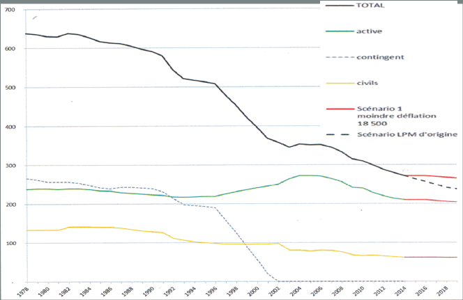Click x-axis year label 1978
The height and width of the screenshot is (300, 463).
pos(23,291)
